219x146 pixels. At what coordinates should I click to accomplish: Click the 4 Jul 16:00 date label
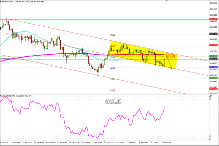point(143,143)
